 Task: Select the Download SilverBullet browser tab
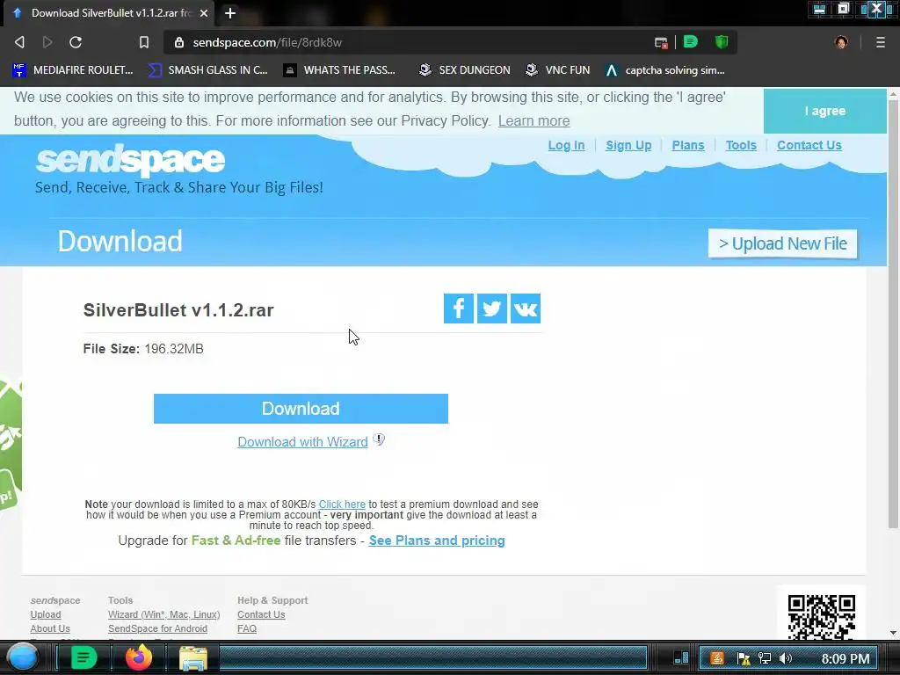pyautogui.click(x=109, y=13)
